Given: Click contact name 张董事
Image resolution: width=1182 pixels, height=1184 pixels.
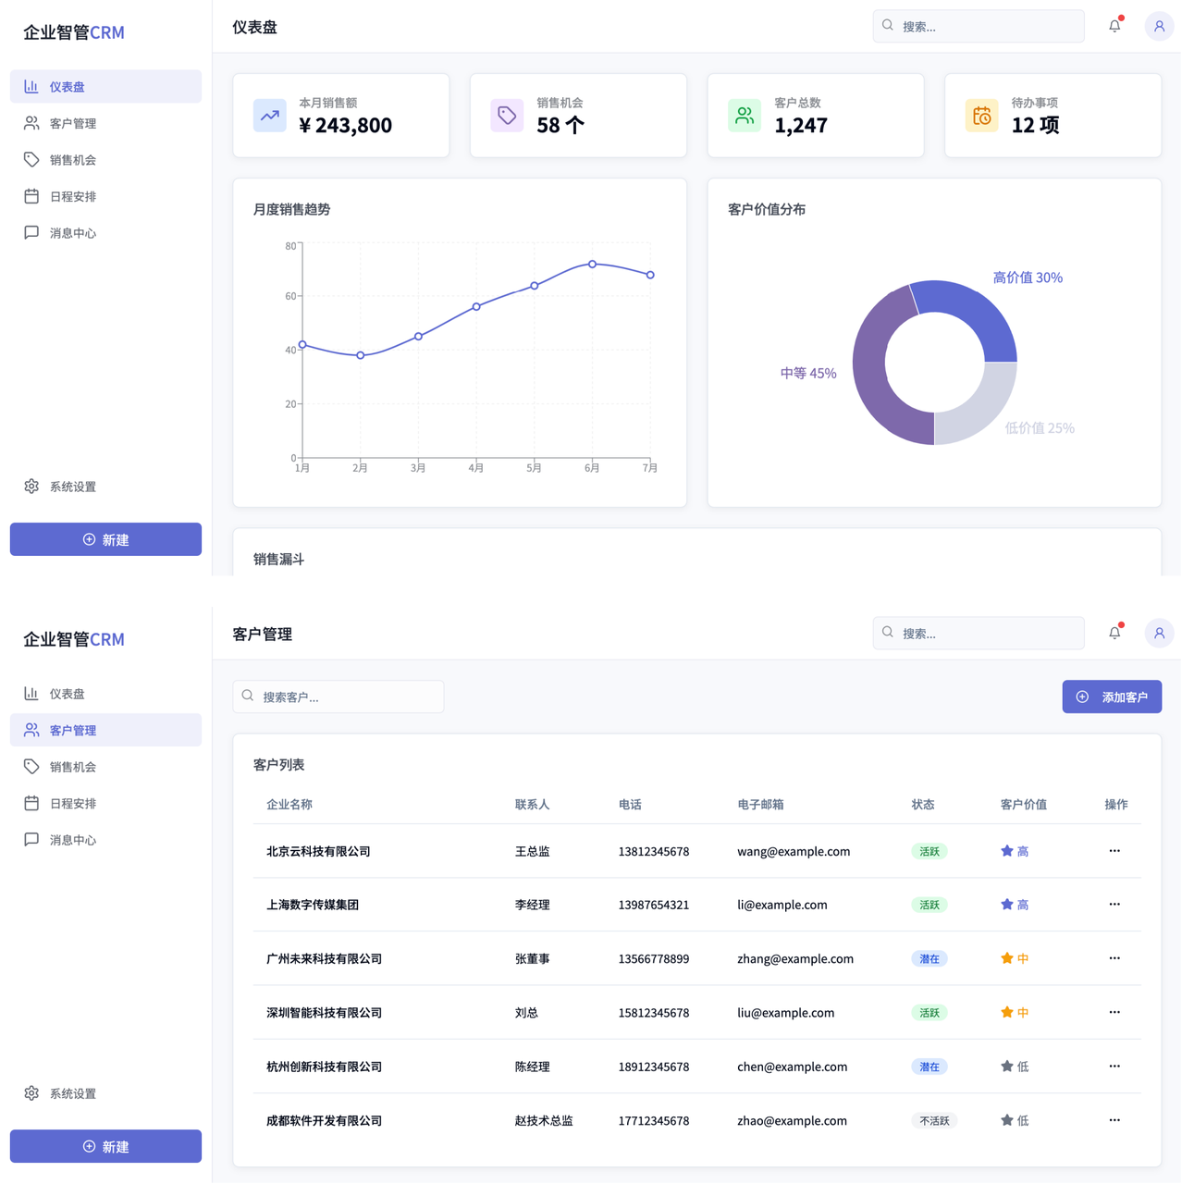Looking at the screenshot, I should coord(533,958).
